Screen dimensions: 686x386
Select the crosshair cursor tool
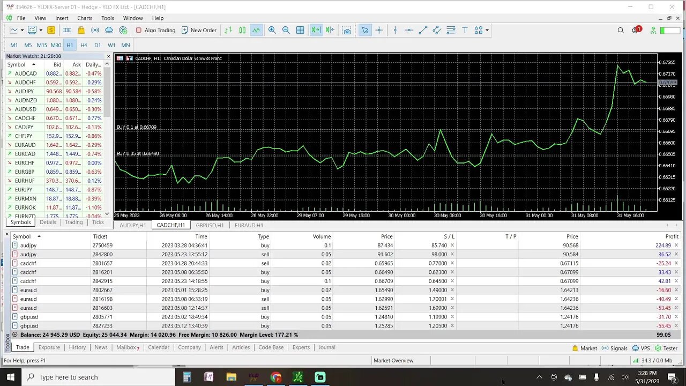(x=379, y=30)
